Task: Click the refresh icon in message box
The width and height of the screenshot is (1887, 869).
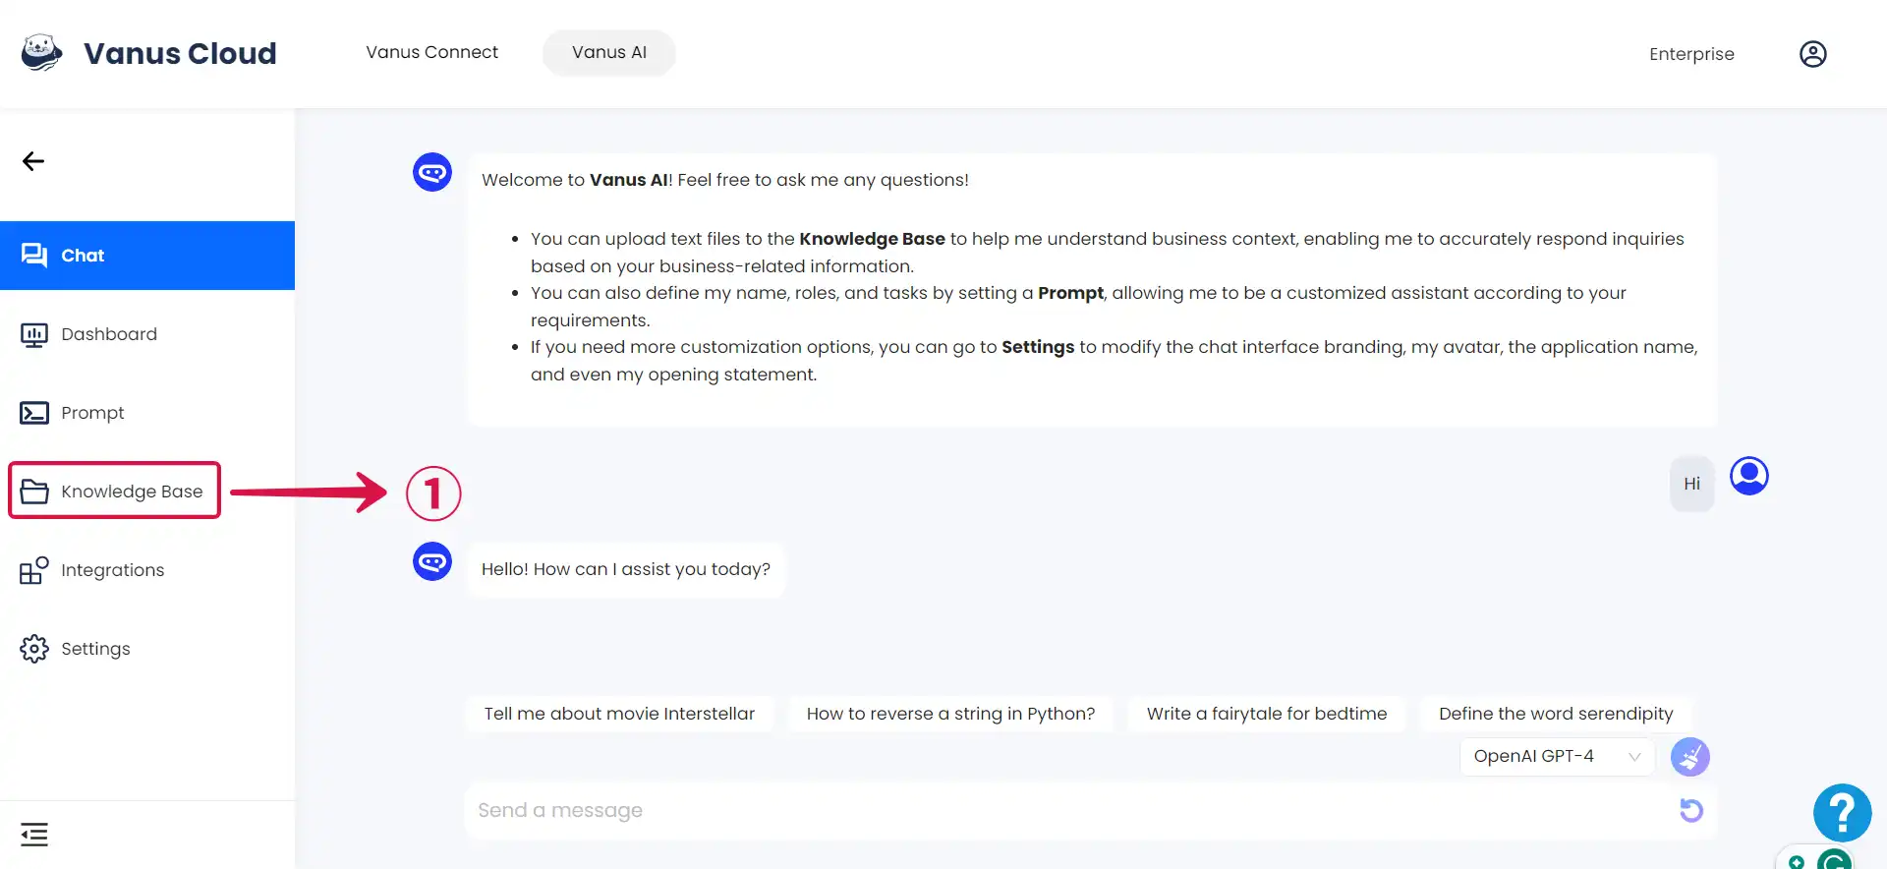Action: tap(1691, 810)
